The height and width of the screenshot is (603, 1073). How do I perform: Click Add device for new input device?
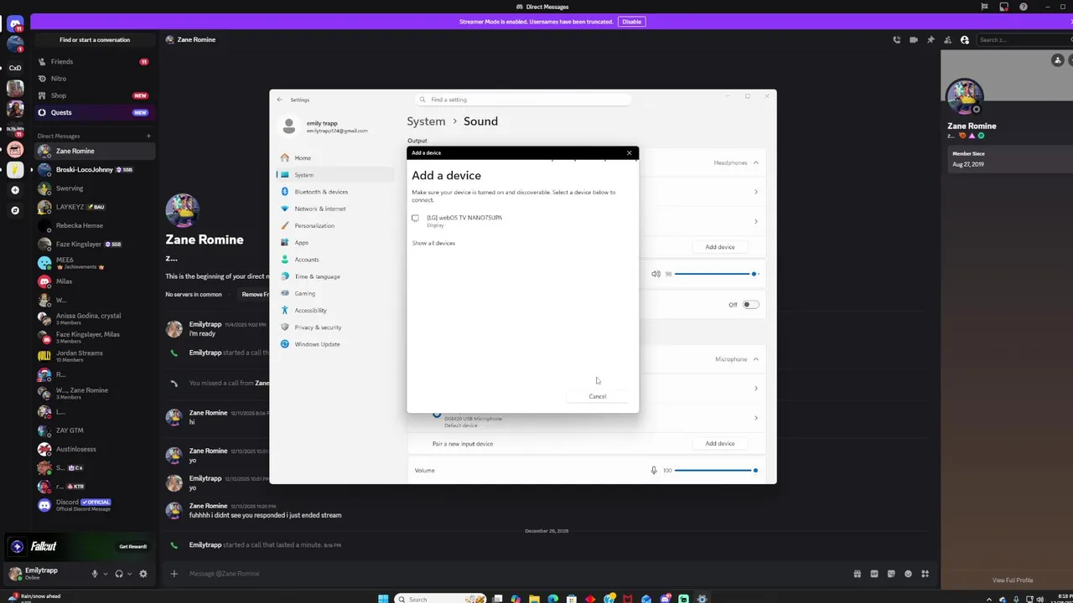pyautogui.click(x=720, y=443)
